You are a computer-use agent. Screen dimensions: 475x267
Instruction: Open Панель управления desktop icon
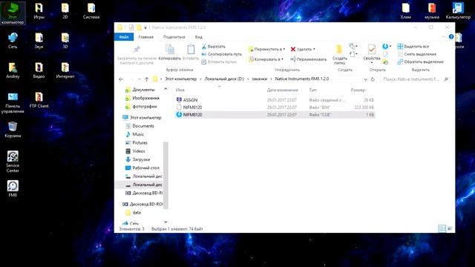[13, 103]
